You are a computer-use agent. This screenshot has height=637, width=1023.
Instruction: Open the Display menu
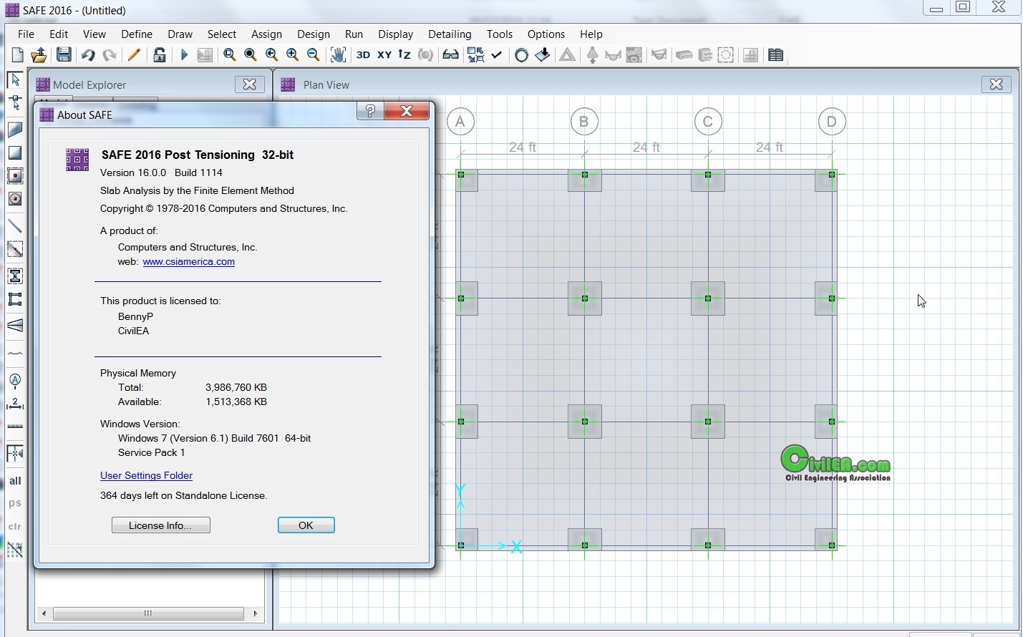[395, 34]
